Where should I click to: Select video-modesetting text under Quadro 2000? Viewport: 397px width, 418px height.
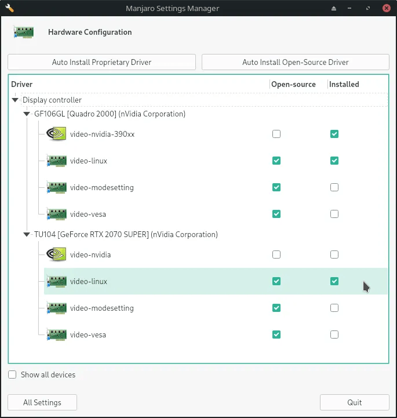(102, 188)
